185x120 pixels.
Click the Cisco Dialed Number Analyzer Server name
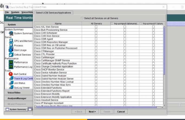[54, 79]
